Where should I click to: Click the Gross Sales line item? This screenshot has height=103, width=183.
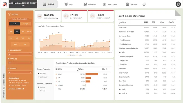point(122,28)
